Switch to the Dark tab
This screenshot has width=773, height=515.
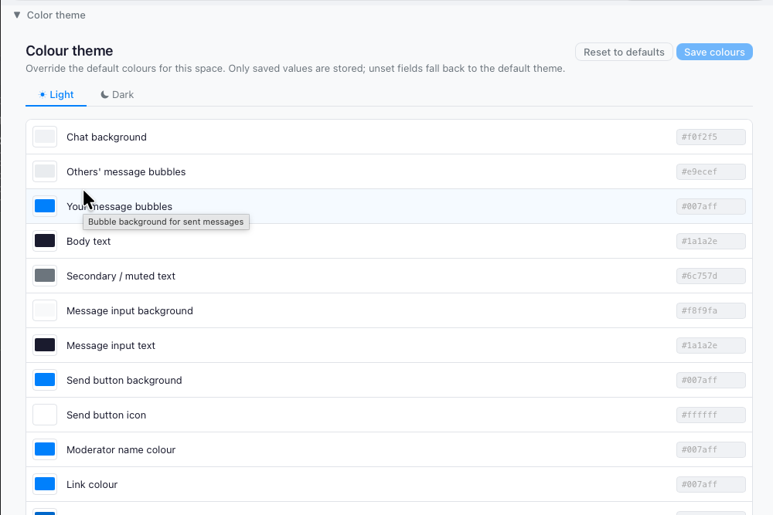117,94
